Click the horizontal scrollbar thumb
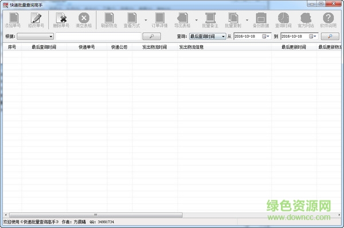 point(96,215)
